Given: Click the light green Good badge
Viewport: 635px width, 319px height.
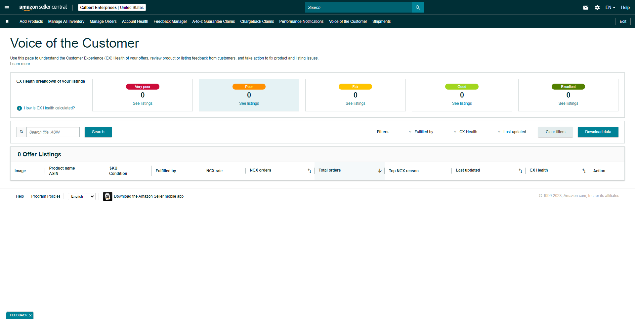Looking at the screenshot, I should pos(462,87).
